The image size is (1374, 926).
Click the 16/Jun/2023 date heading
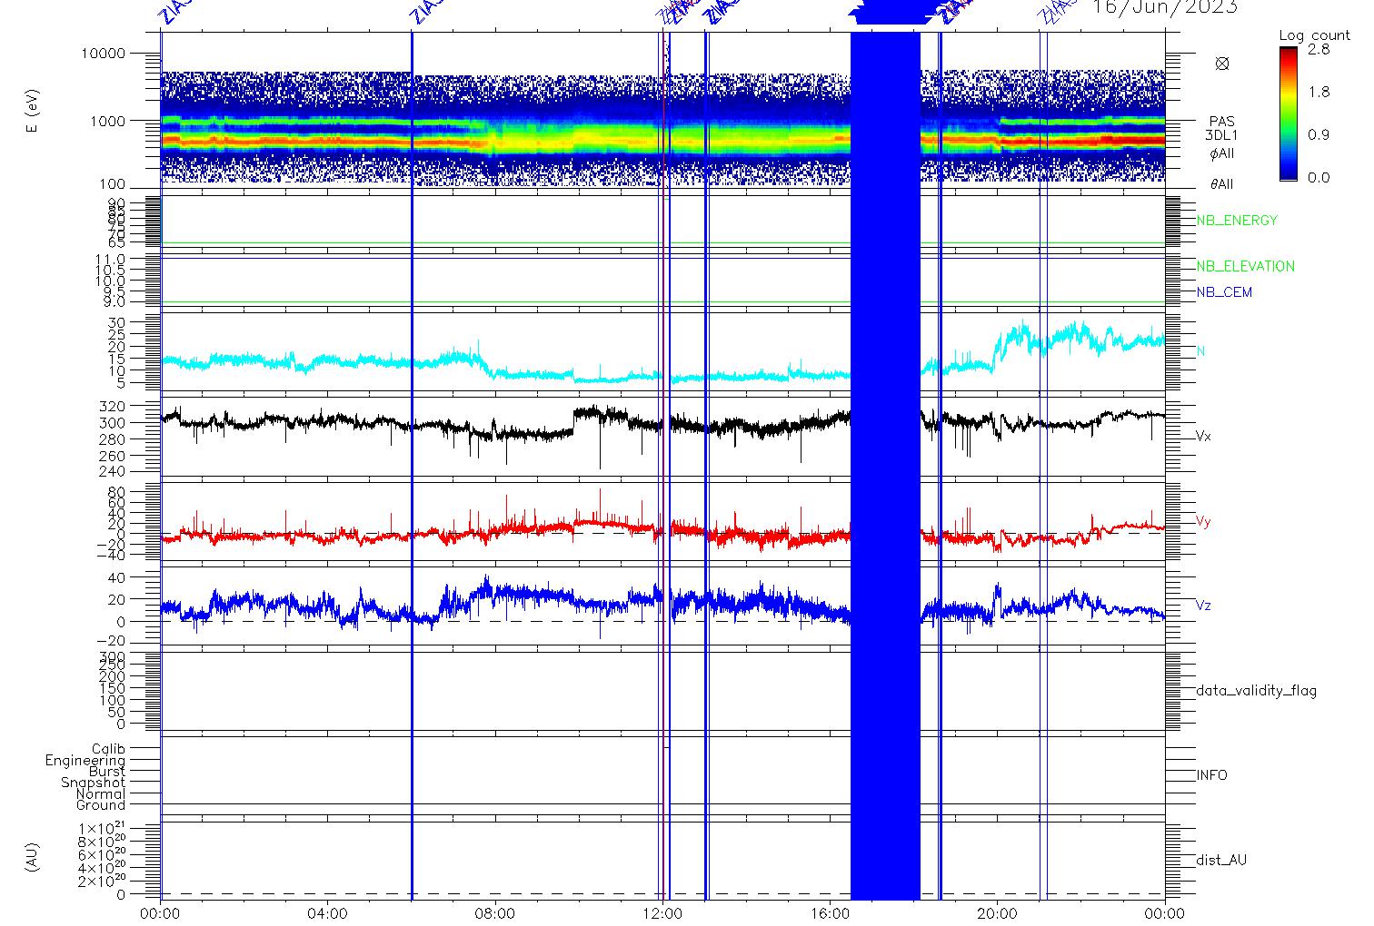point(1165,7)
